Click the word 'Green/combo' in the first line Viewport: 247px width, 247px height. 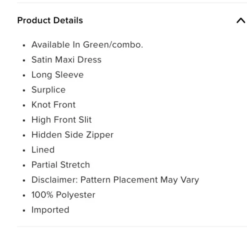tap(113, 45)
